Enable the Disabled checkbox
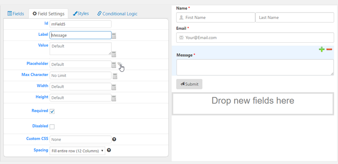This screenshot has width=338, height=164. point(52,127)
